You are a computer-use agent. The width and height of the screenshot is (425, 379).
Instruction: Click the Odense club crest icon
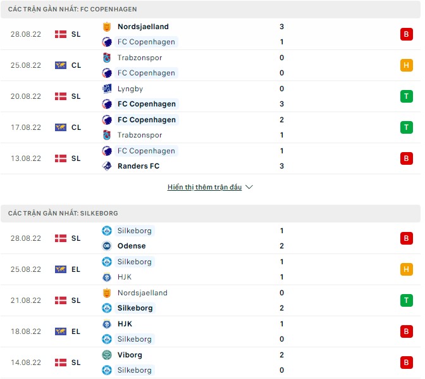click(x=106, y=246)
